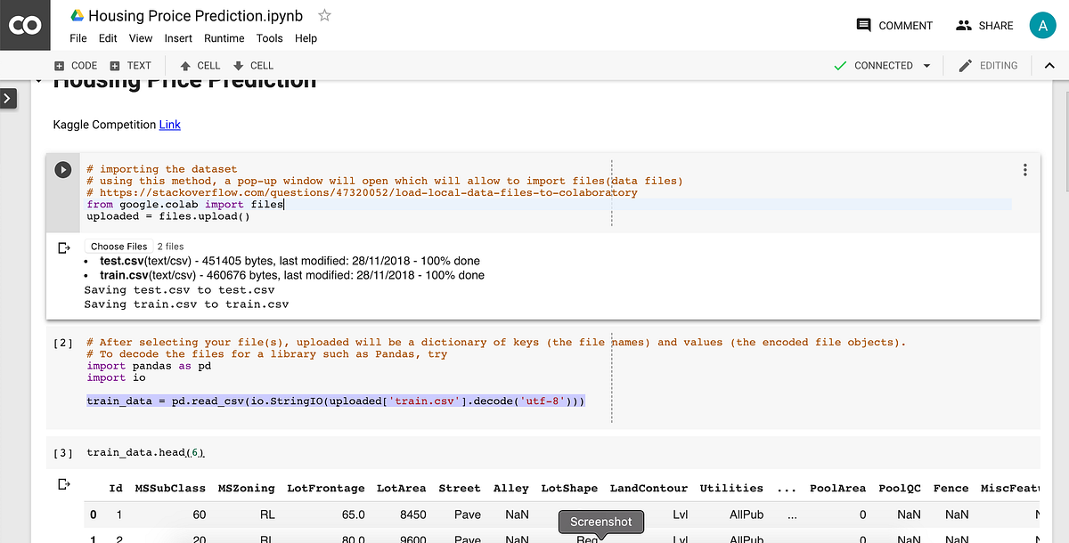Open the notebook comments panel
Screen dimensions: 1069x543
[x=894, y=25]
